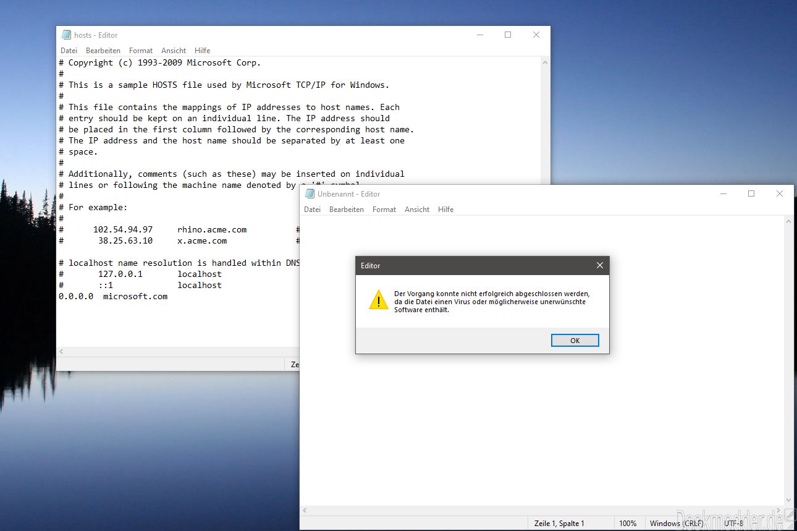Open Bearbeiten menu in Unbenannt window
The width and height of the screenshot is (797, 531).
coord(347,210)
